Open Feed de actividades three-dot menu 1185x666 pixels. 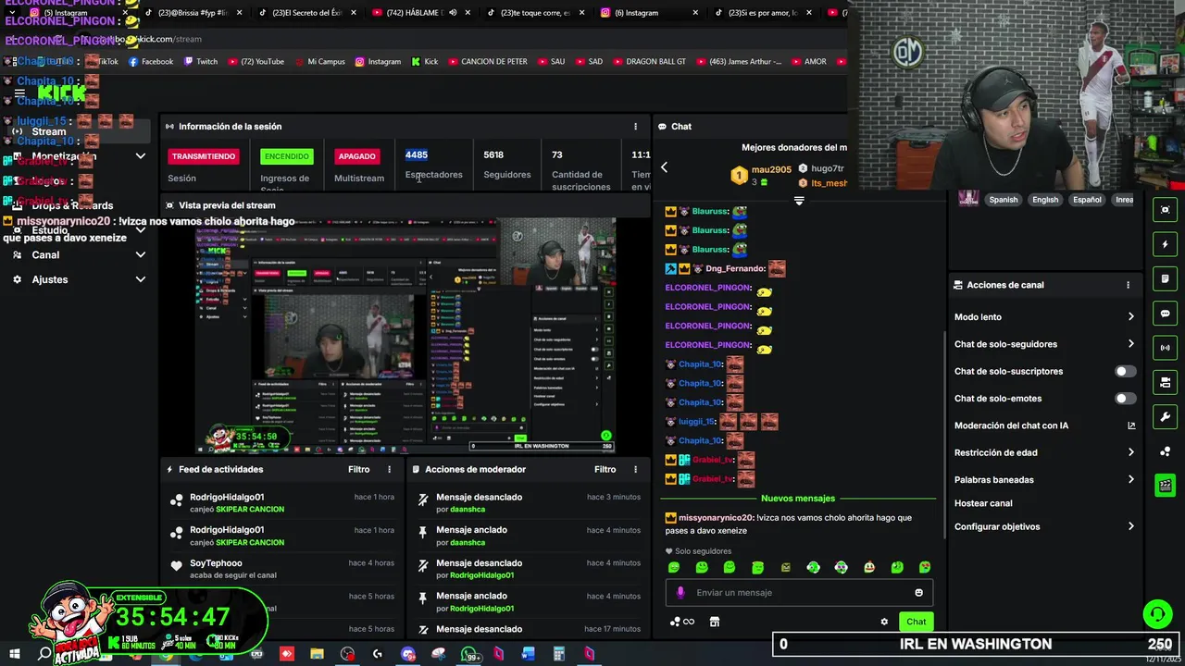click(389, 469)
